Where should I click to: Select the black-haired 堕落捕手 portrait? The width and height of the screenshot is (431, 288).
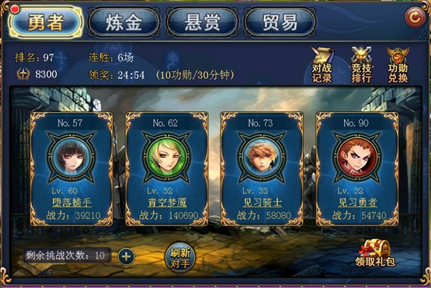point(71,157)
